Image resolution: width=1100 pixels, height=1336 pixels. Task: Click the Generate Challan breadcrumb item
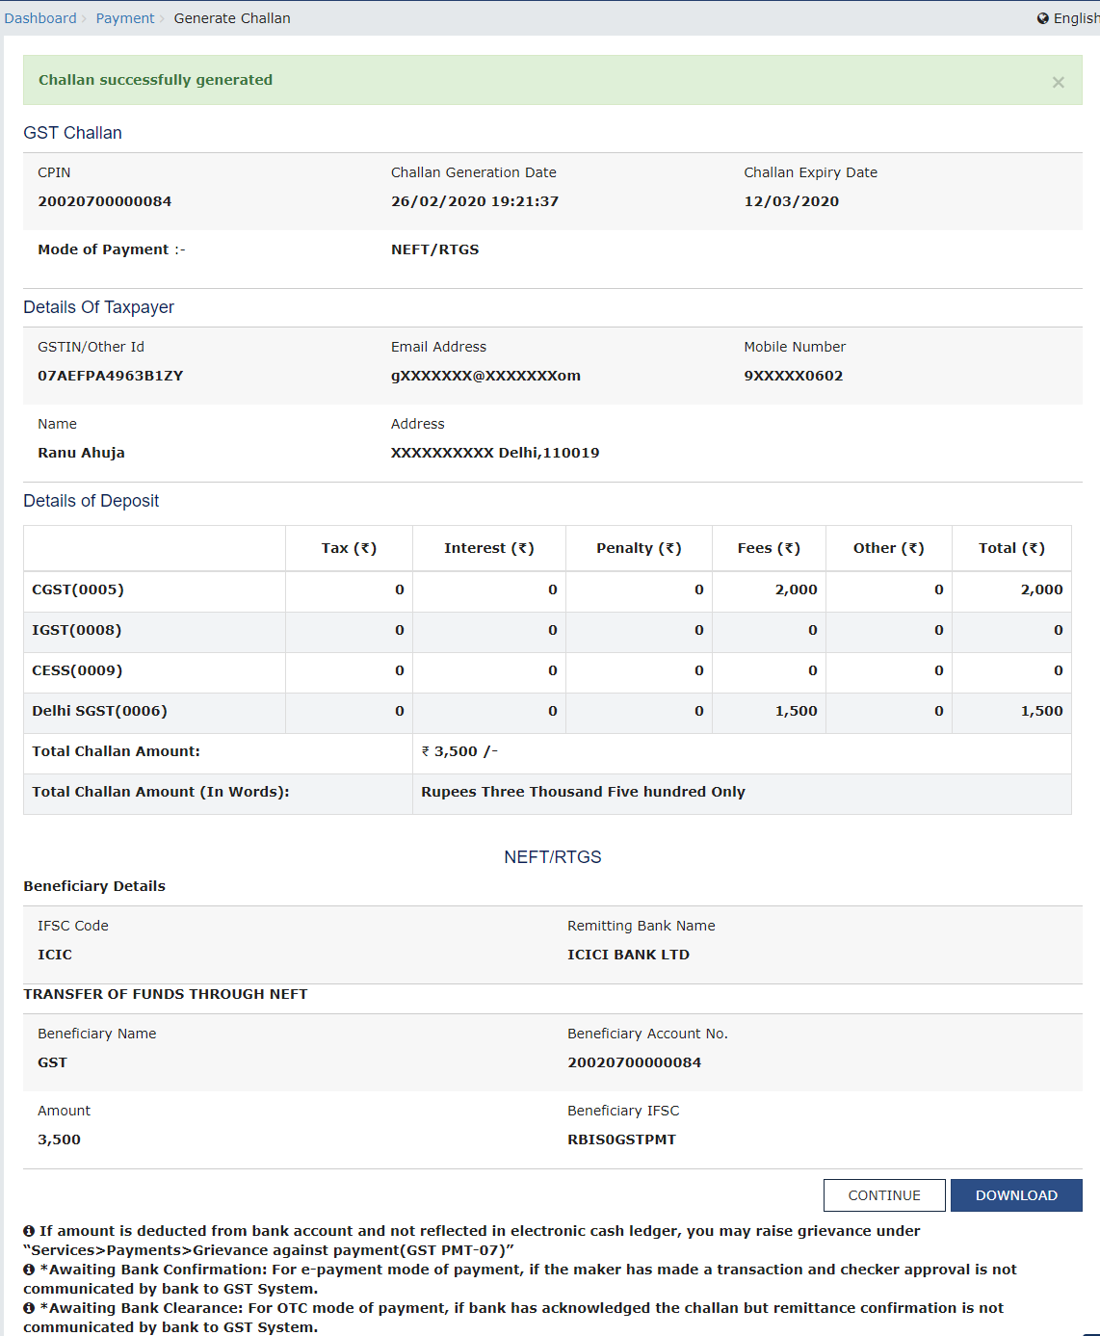(x=232, y=18)
